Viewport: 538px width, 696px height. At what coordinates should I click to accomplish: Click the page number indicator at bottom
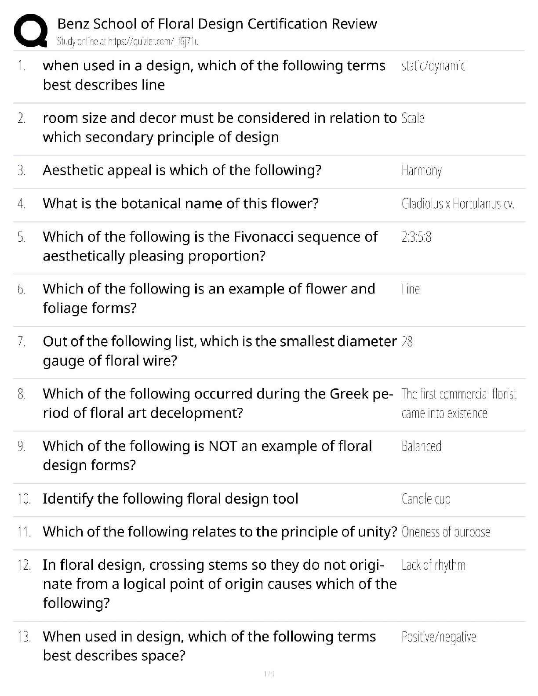point(269,674)
